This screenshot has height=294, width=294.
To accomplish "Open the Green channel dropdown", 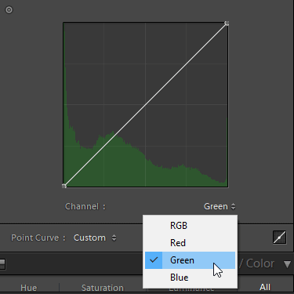I will (x=220, y=206).
